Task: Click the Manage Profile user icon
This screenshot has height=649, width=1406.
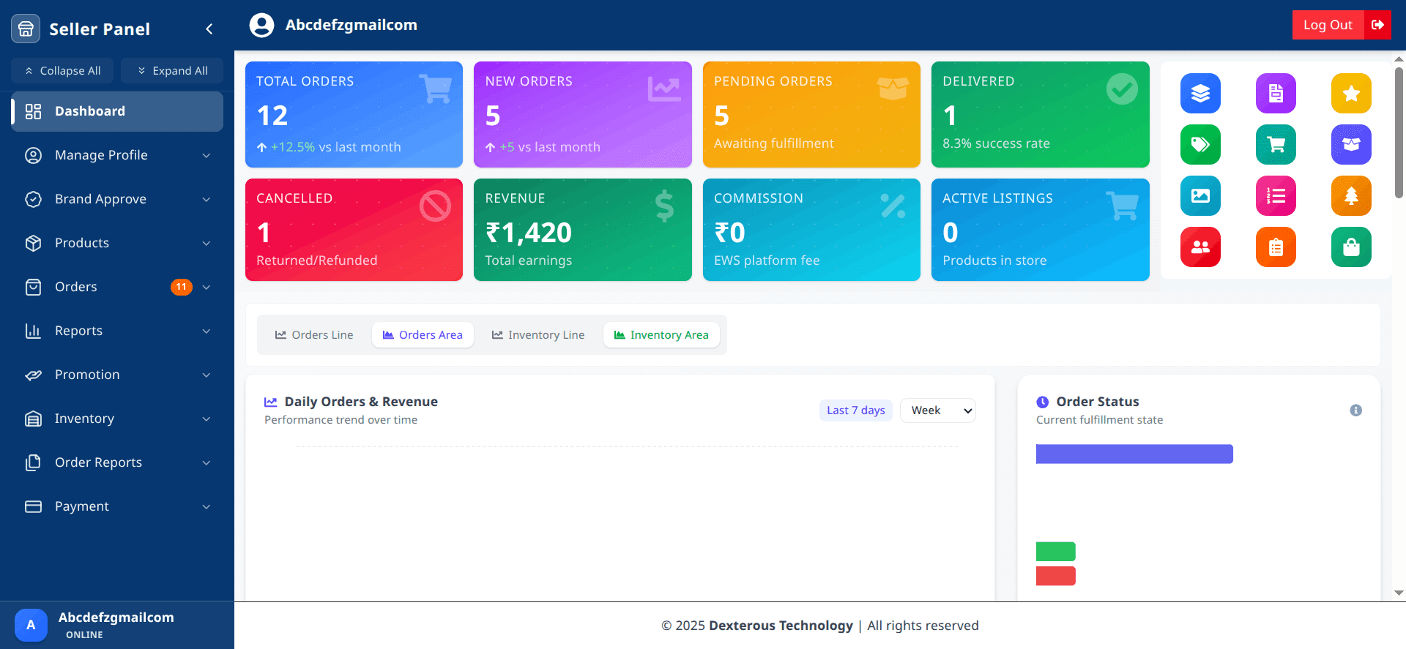Action: tap(33, 155)
